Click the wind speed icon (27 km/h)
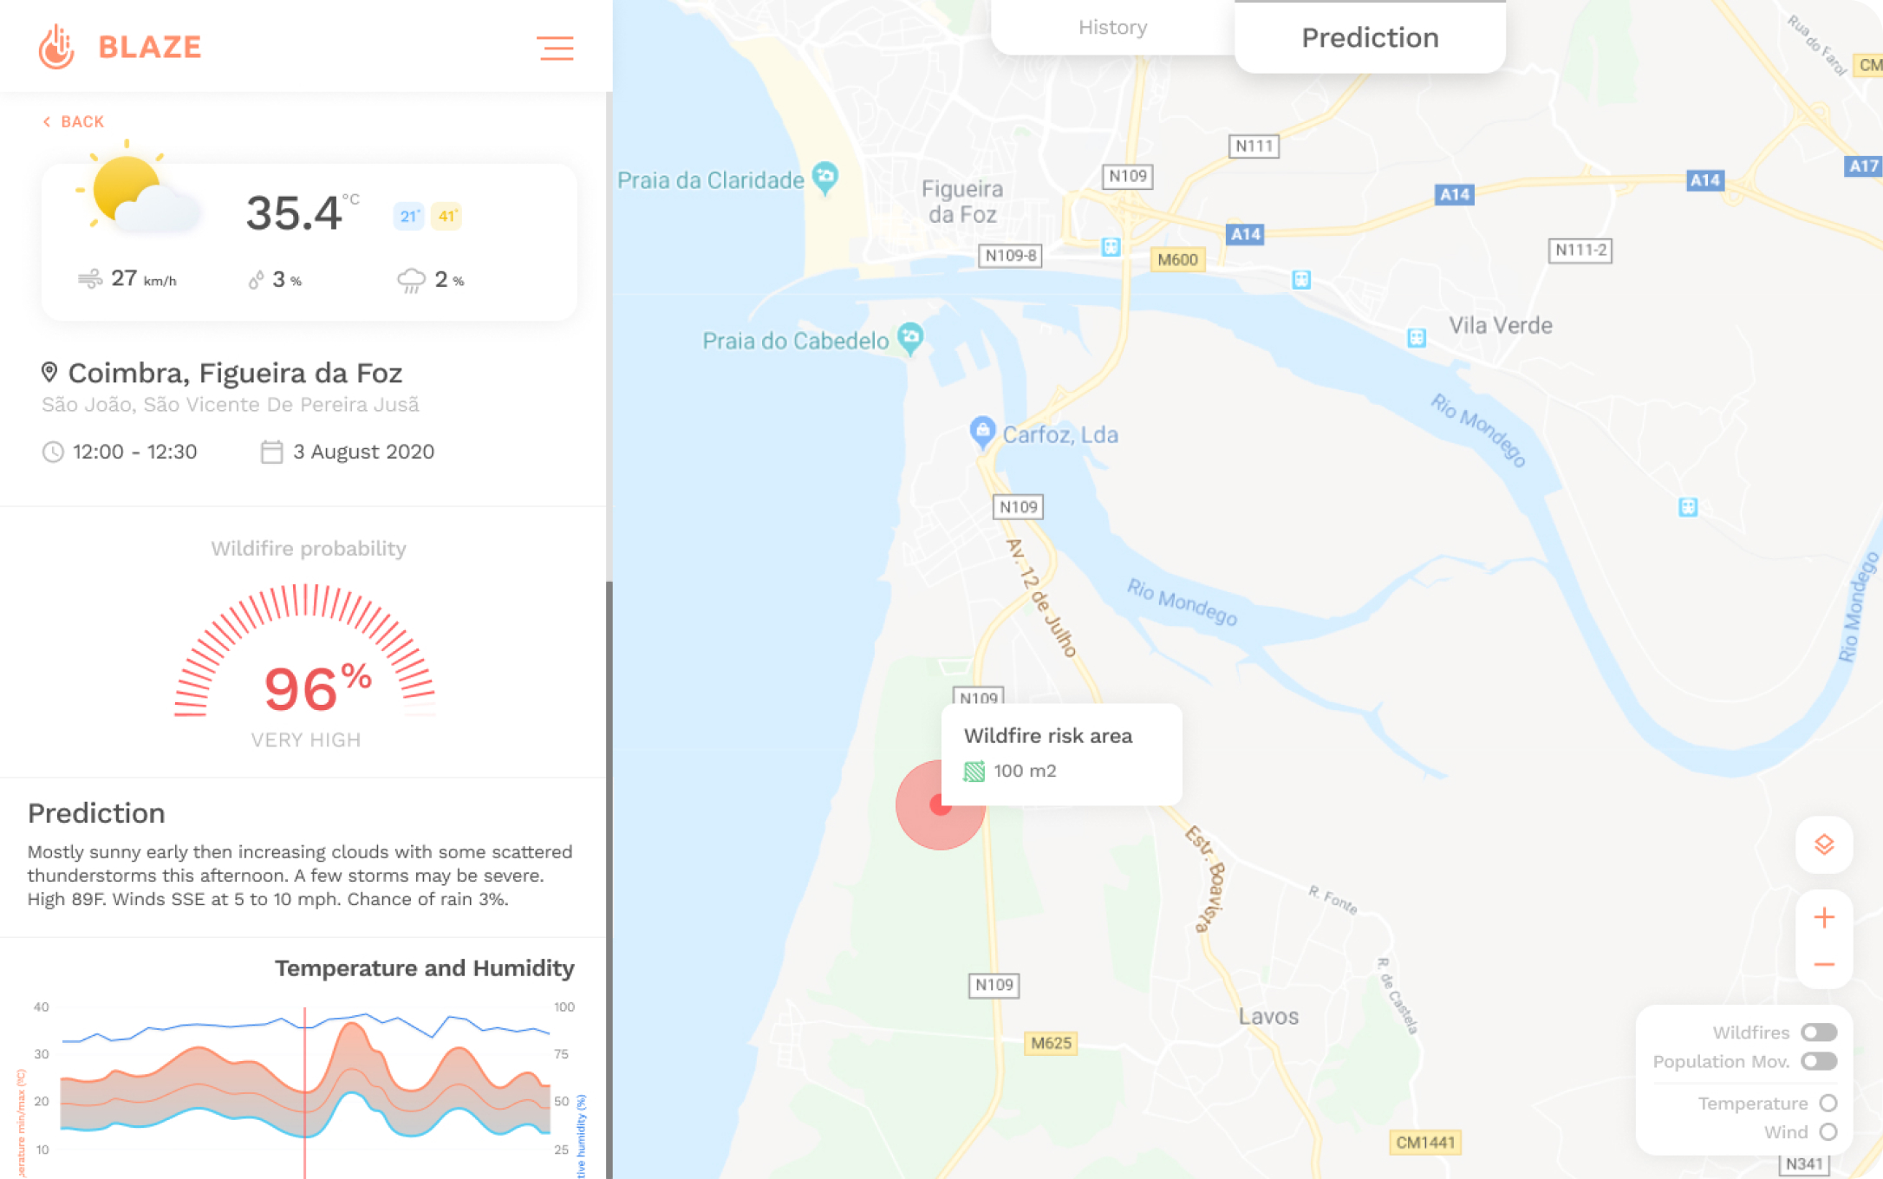 91,280
